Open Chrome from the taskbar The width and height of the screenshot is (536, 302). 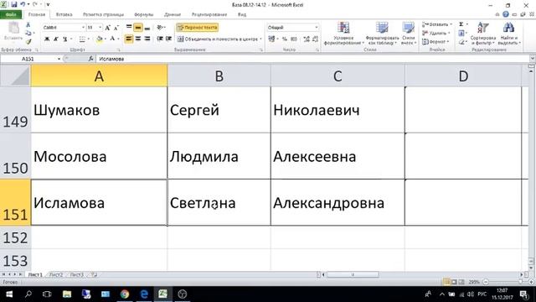[125, 294]
